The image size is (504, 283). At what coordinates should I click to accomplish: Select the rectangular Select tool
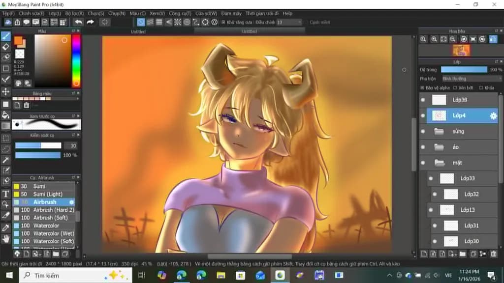[x=6, y=138]
